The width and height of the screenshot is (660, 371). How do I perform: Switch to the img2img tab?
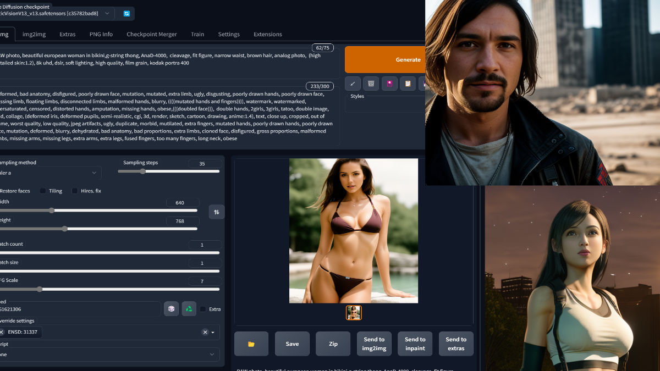point(34,34)
